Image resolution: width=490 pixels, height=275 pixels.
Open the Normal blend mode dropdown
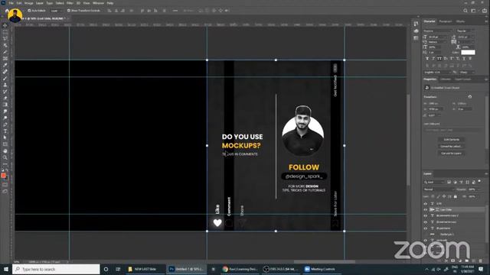click(x=438, y=189)
